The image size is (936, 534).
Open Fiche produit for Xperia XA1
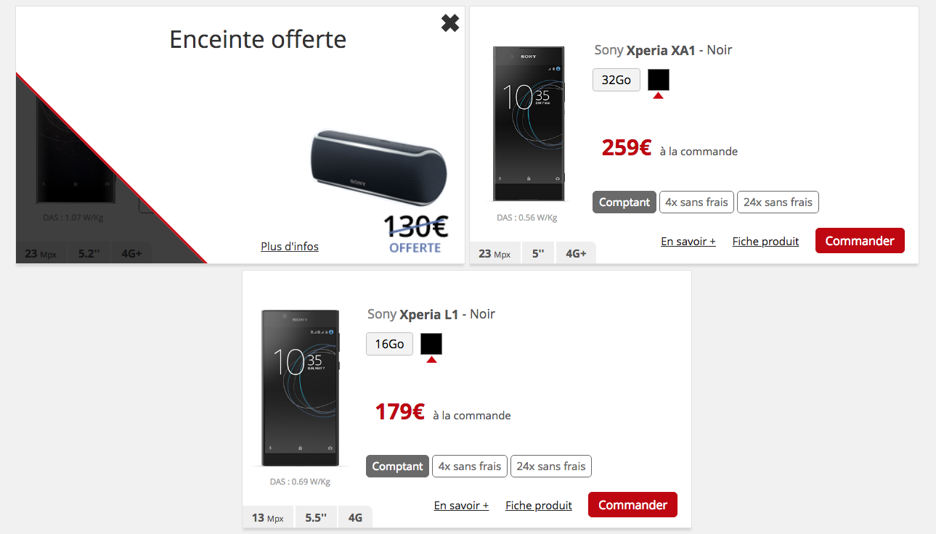(x=765, y=242)
